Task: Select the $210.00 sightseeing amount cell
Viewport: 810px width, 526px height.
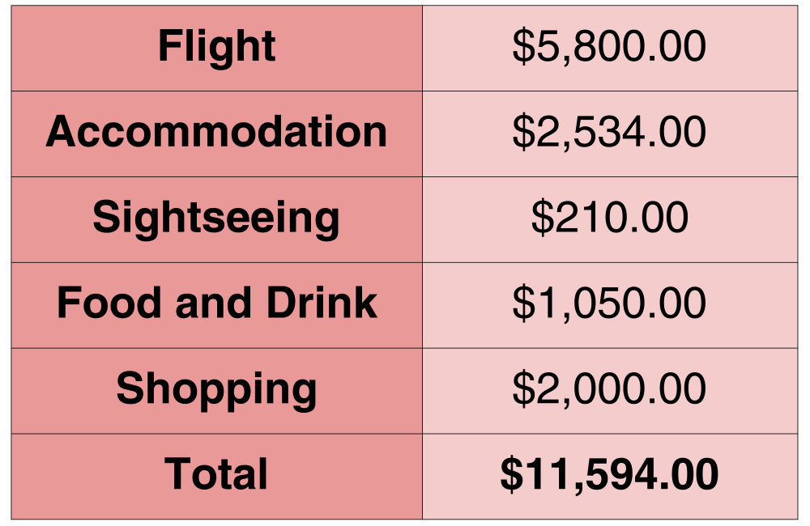Action: (609, 218)
